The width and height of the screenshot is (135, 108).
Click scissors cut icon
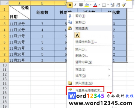pyautogui.click(x=70, y=16)
